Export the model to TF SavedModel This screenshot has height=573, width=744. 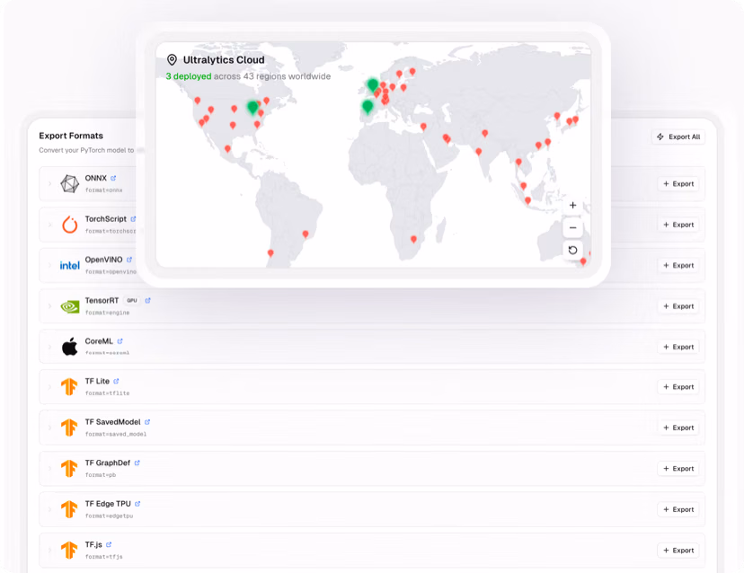(x=678, y=428)
